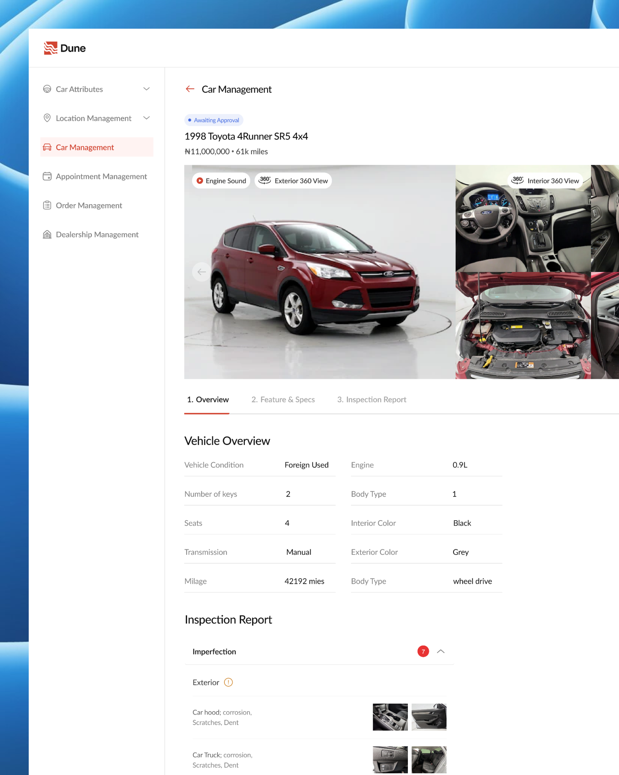Image resolution: width=619 pixels, height=775 pixels.
Task: Click the Exterior warning info icon
Action: (x=228, y=682)
